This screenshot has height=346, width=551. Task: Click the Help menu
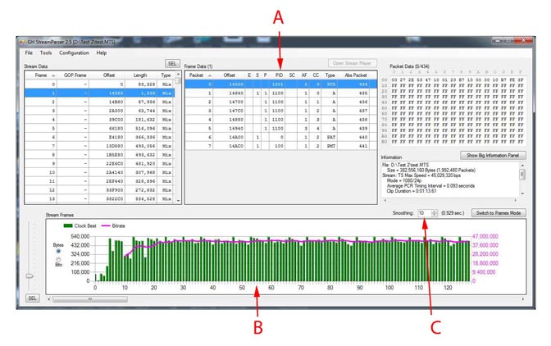pos(102,52)
